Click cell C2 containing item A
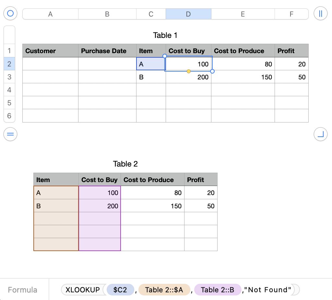The width and height of the screenshot is (332, 300). pyautogui.click(x=151, y=64)
